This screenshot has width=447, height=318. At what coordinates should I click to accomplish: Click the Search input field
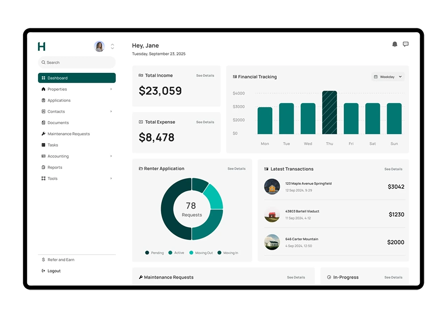pos(77,63)
